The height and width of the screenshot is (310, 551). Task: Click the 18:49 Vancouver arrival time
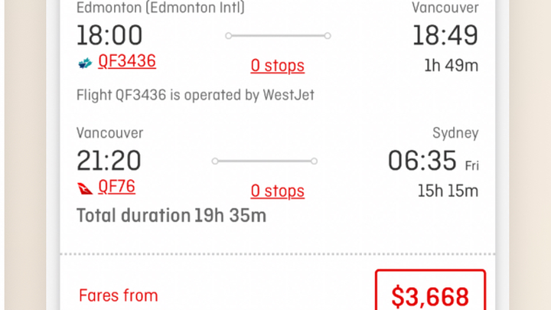pyautogui.click(x=445, y=35)
